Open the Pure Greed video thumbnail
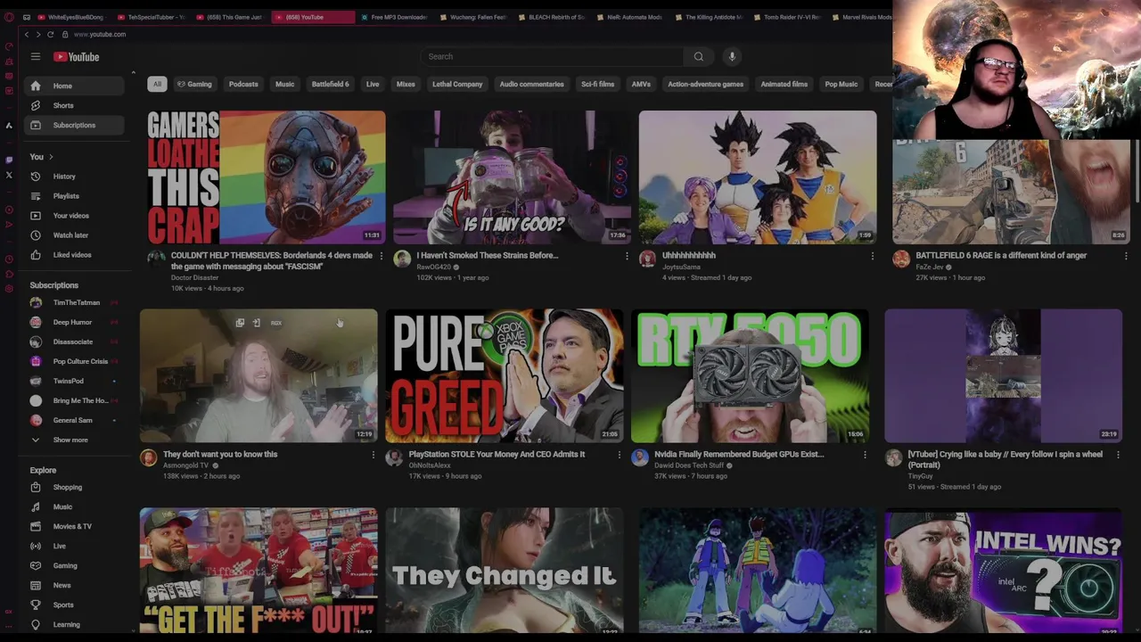The height and width of the screenshot is (642, 1141). (x=505, y=375)
